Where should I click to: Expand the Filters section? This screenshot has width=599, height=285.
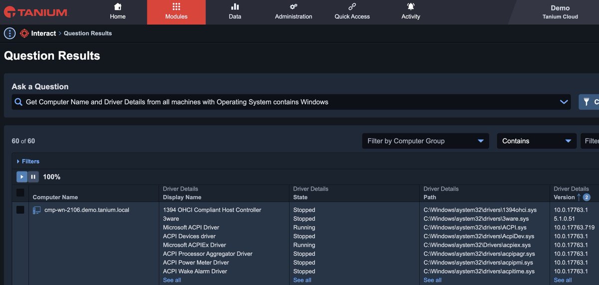pos(28,161)
